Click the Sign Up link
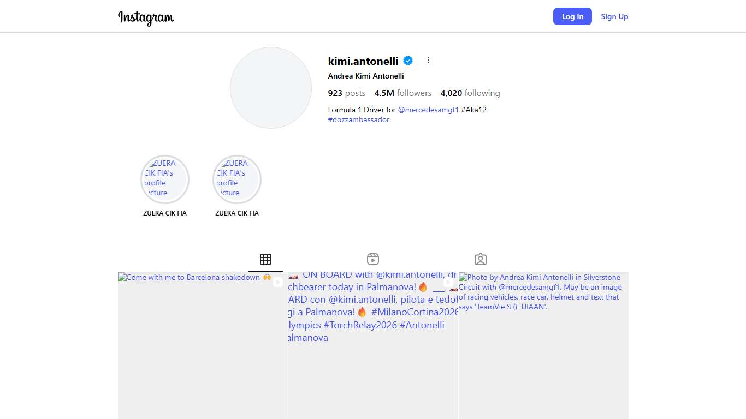746x419 pixels. [614, 16]
